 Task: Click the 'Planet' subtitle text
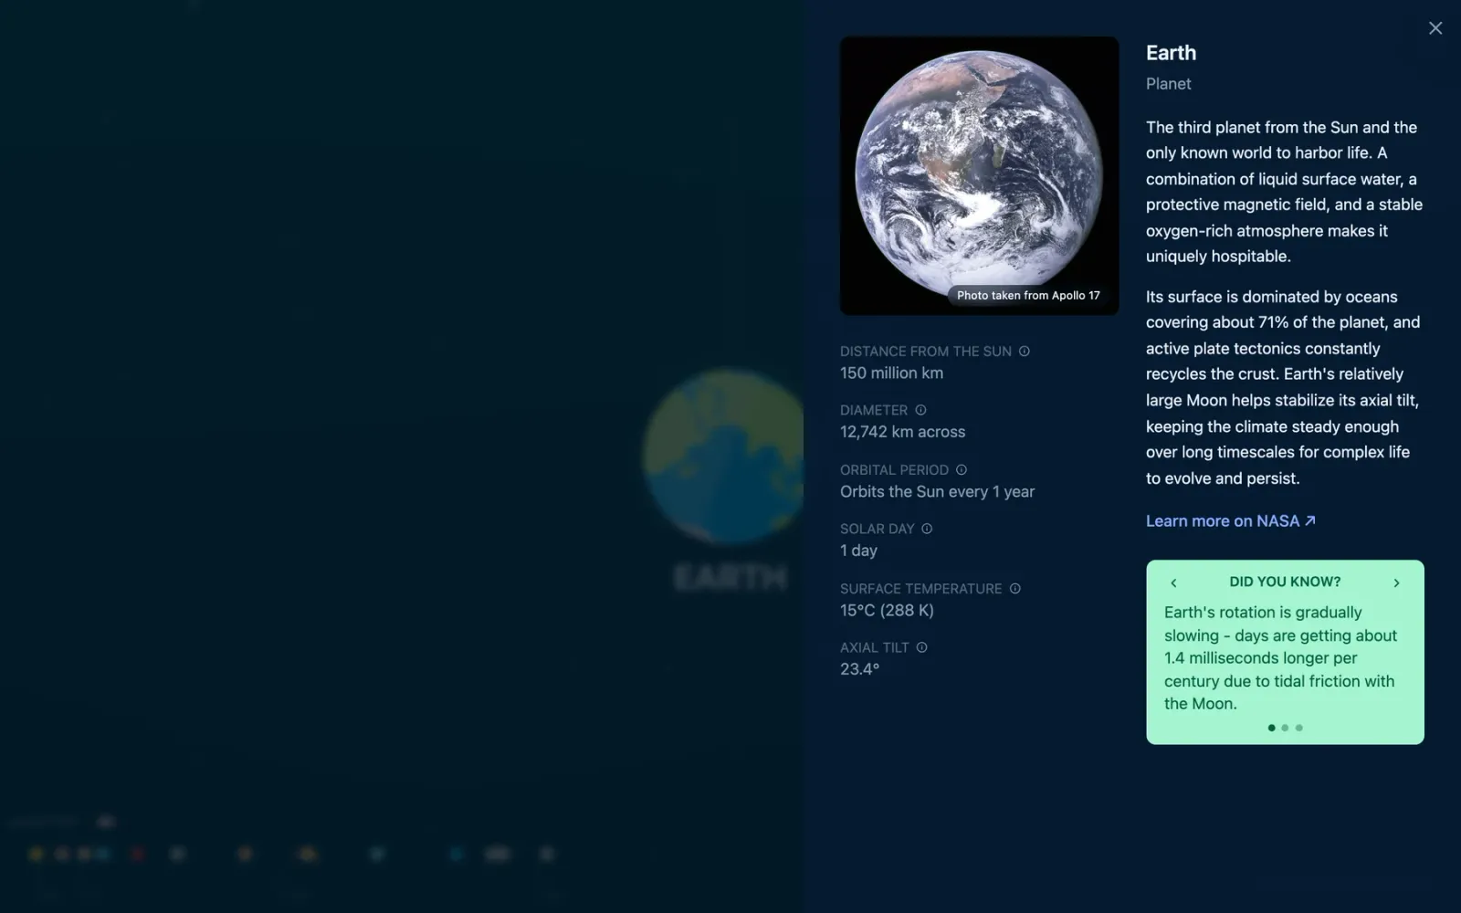tap(1168, 84)
